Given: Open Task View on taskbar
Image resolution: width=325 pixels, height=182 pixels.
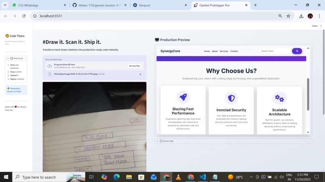Looking at the screenshot, I should pyautogui.click(x=91, y=177).
